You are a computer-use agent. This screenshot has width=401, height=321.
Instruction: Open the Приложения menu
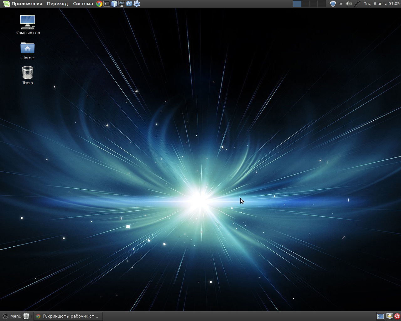[x=26, y=4]
